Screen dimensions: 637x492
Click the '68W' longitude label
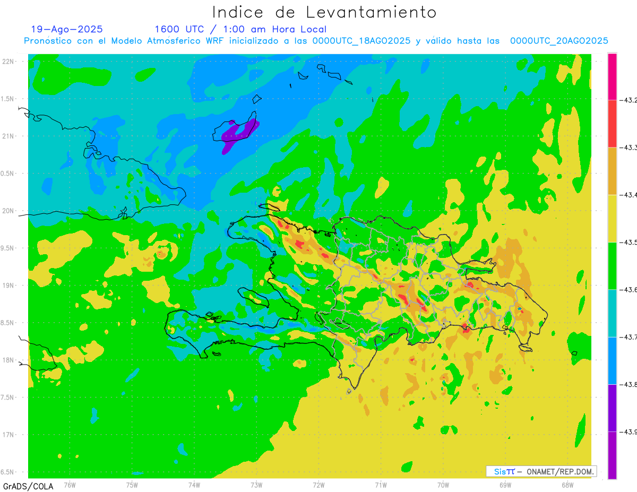pyautogui.click(x=567, y=485)
